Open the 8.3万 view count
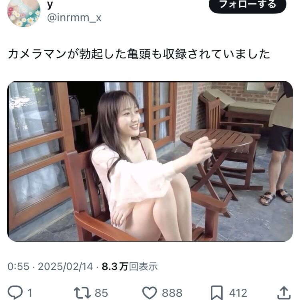The height and width of the screenshot is (300, 300). coord(115,266)
